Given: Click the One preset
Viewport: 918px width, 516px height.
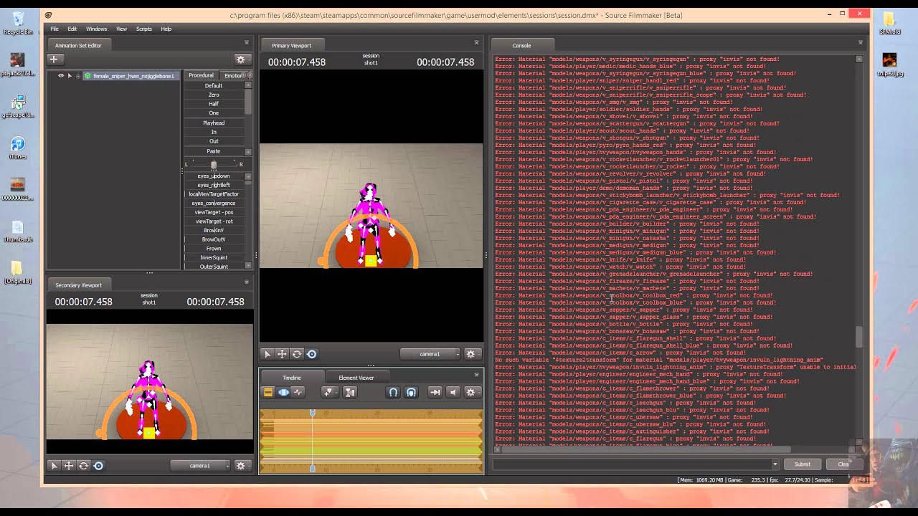Looking at the screenshot, I should [214, 113].
